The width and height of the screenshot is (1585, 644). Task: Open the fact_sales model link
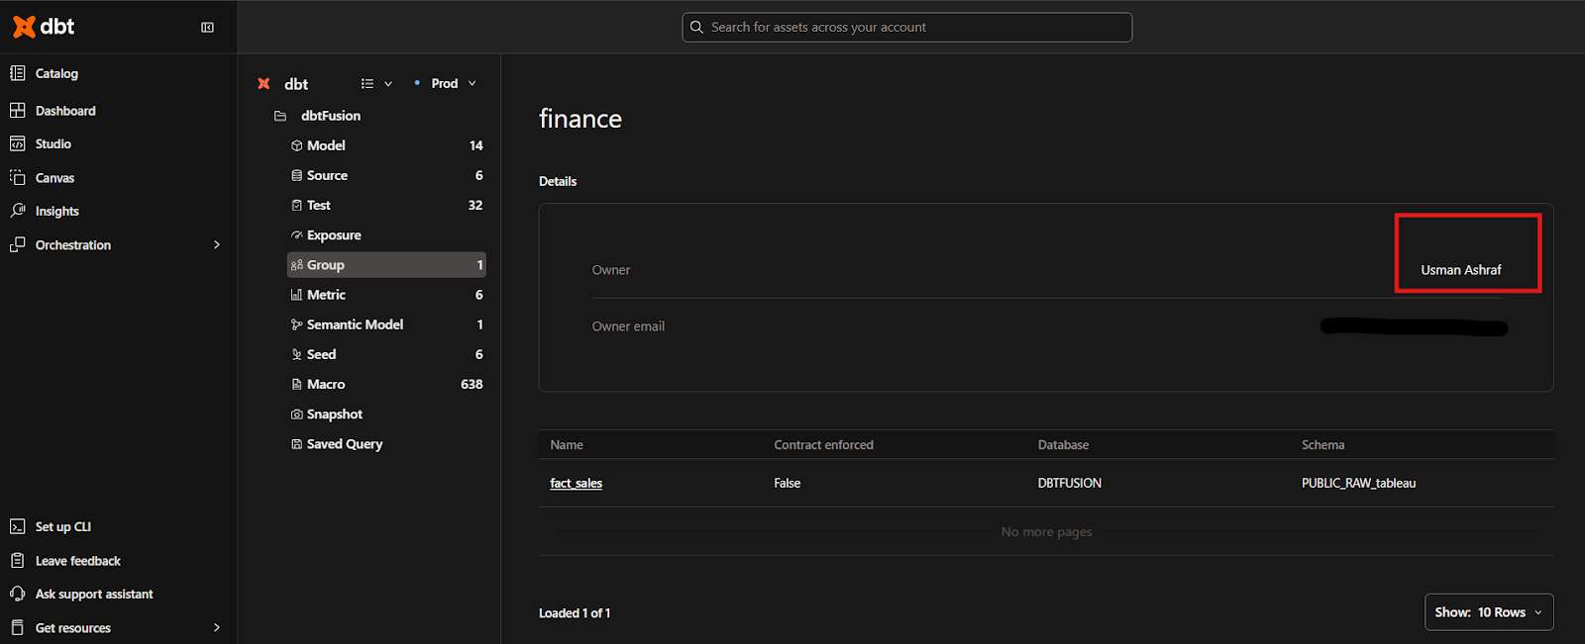tap(576, 484)
